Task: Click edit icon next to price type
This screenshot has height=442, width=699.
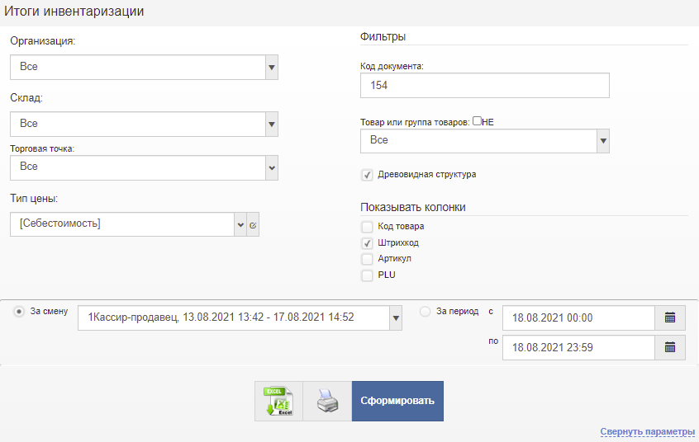Action: click(x=253, y=224)
